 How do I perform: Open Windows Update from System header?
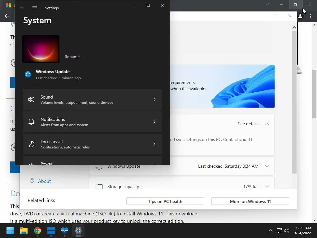pos(53,75)
